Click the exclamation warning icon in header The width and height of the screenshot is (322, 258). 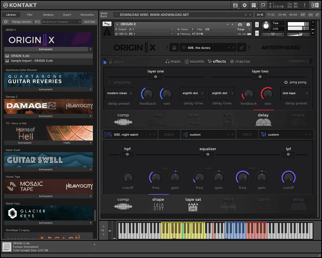(304, 5)
